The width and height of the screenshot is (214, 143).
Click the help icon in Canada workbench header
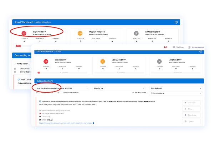200,52
